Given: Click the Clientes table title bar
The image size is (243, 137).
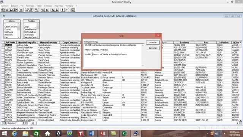Looking at the screenshot, I should (12, 21).
